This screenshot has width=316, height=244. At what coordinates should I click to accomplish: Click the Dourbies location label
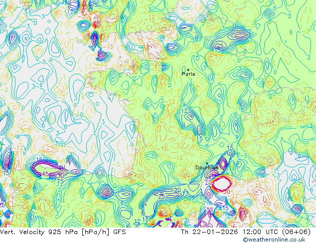click(x=207, y=167)
